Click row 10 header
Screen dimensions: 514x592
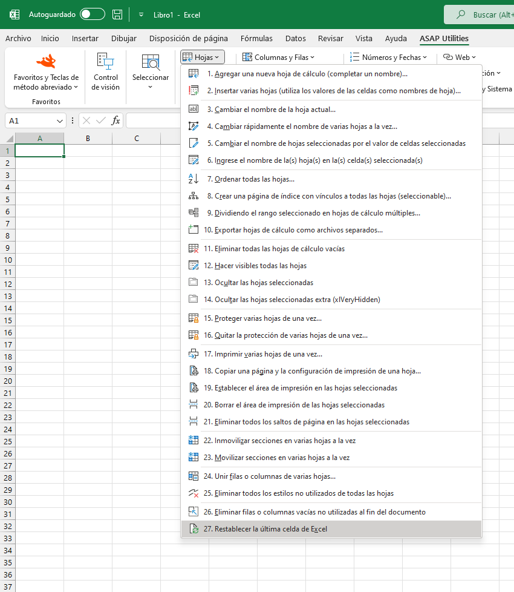click(7, 260)
